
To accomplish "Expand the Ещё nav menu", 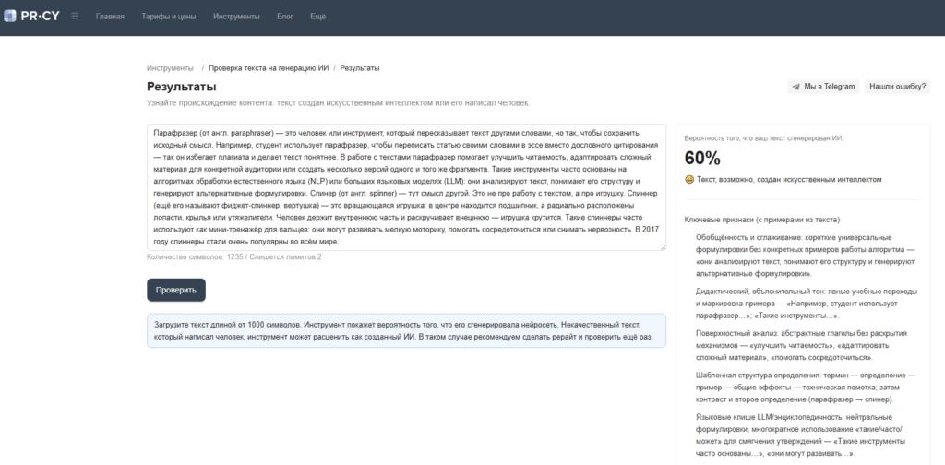I will click(317, 17).
